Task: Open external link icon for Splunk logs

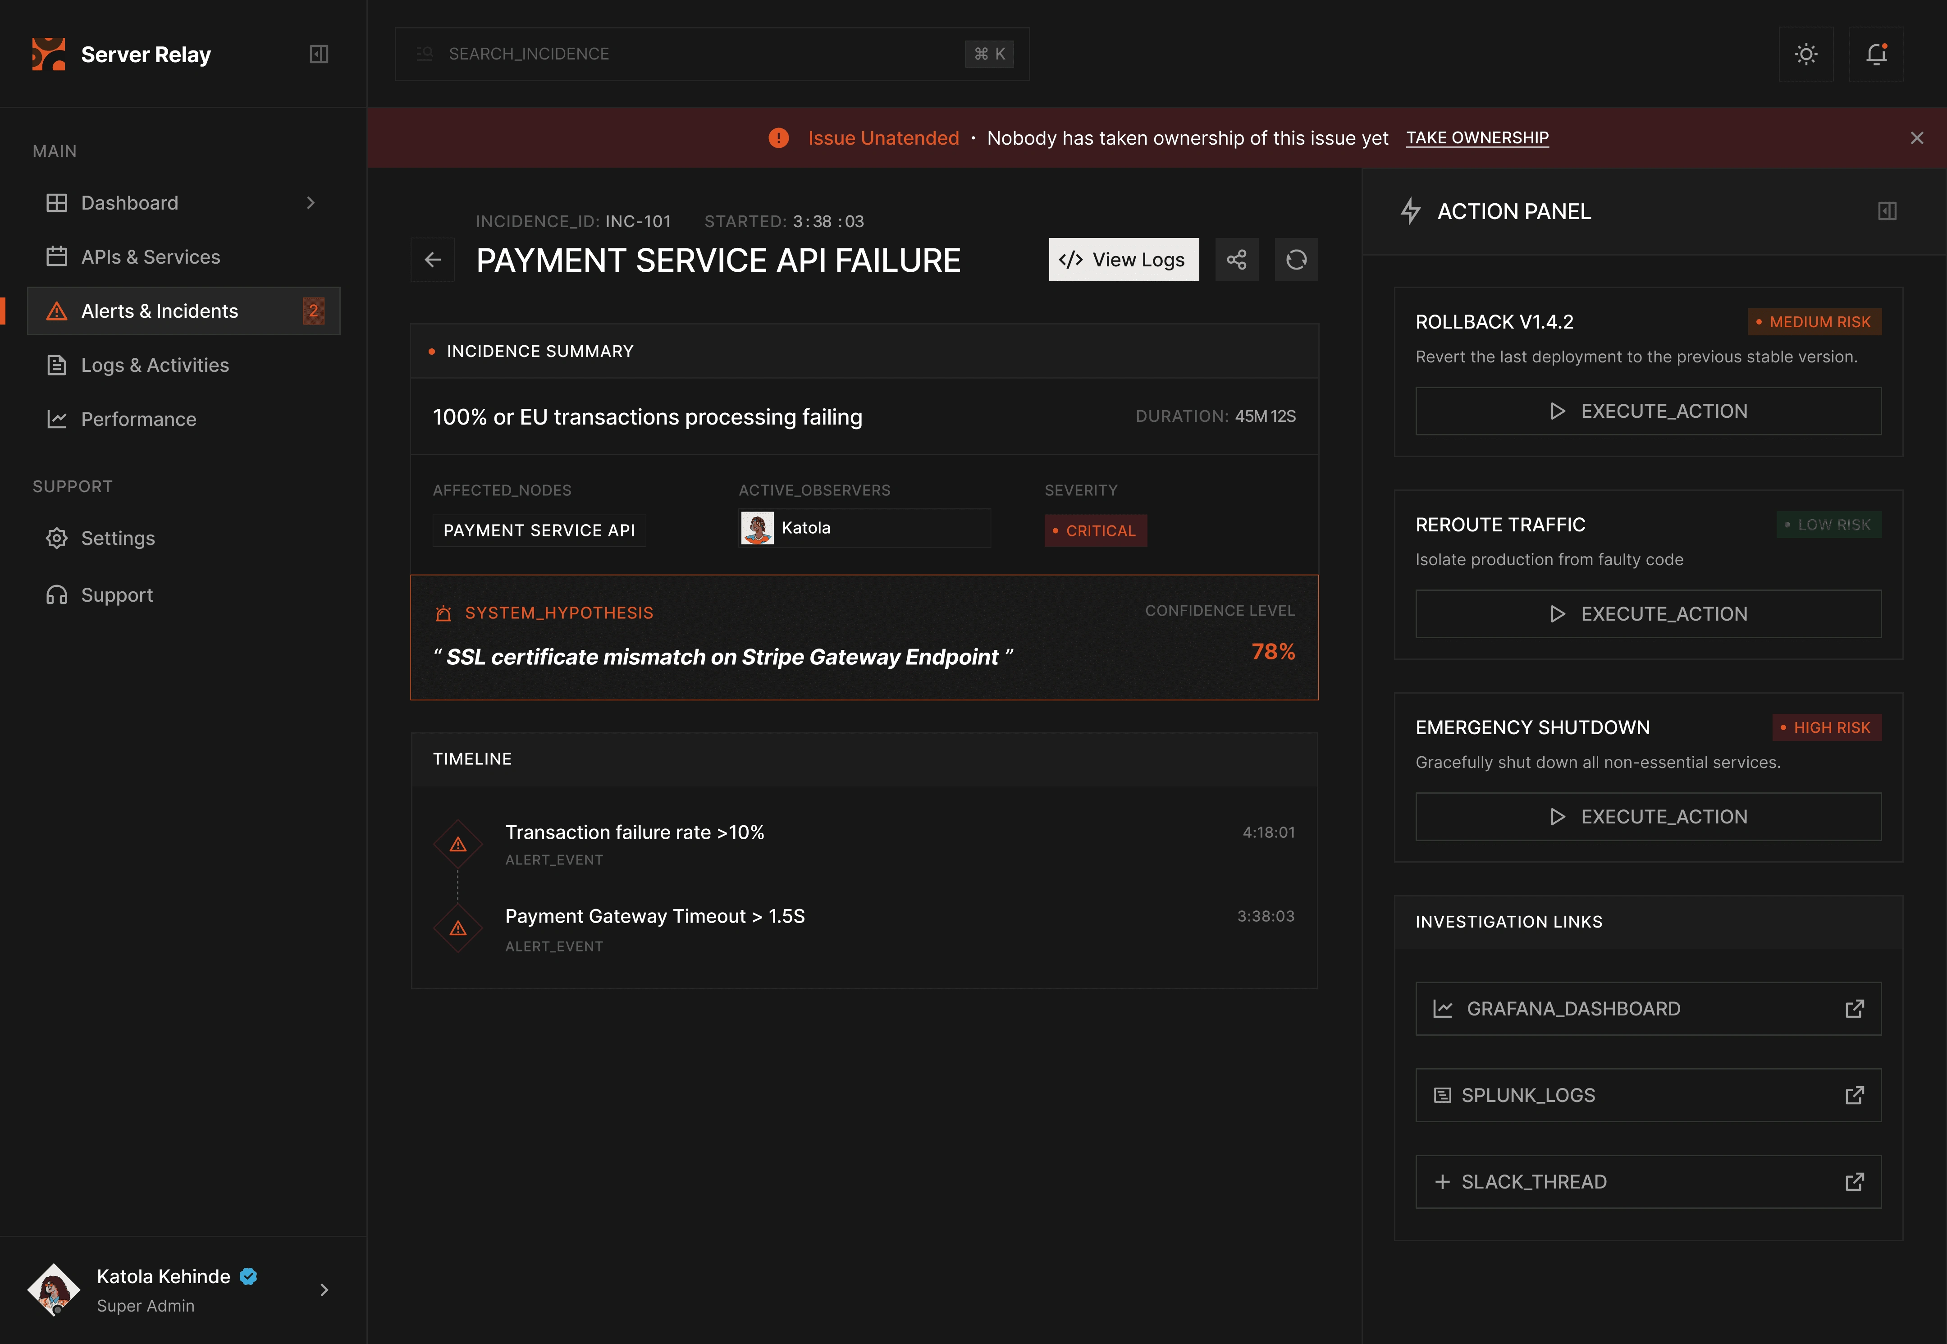Action: (x=1854, y=1095)
